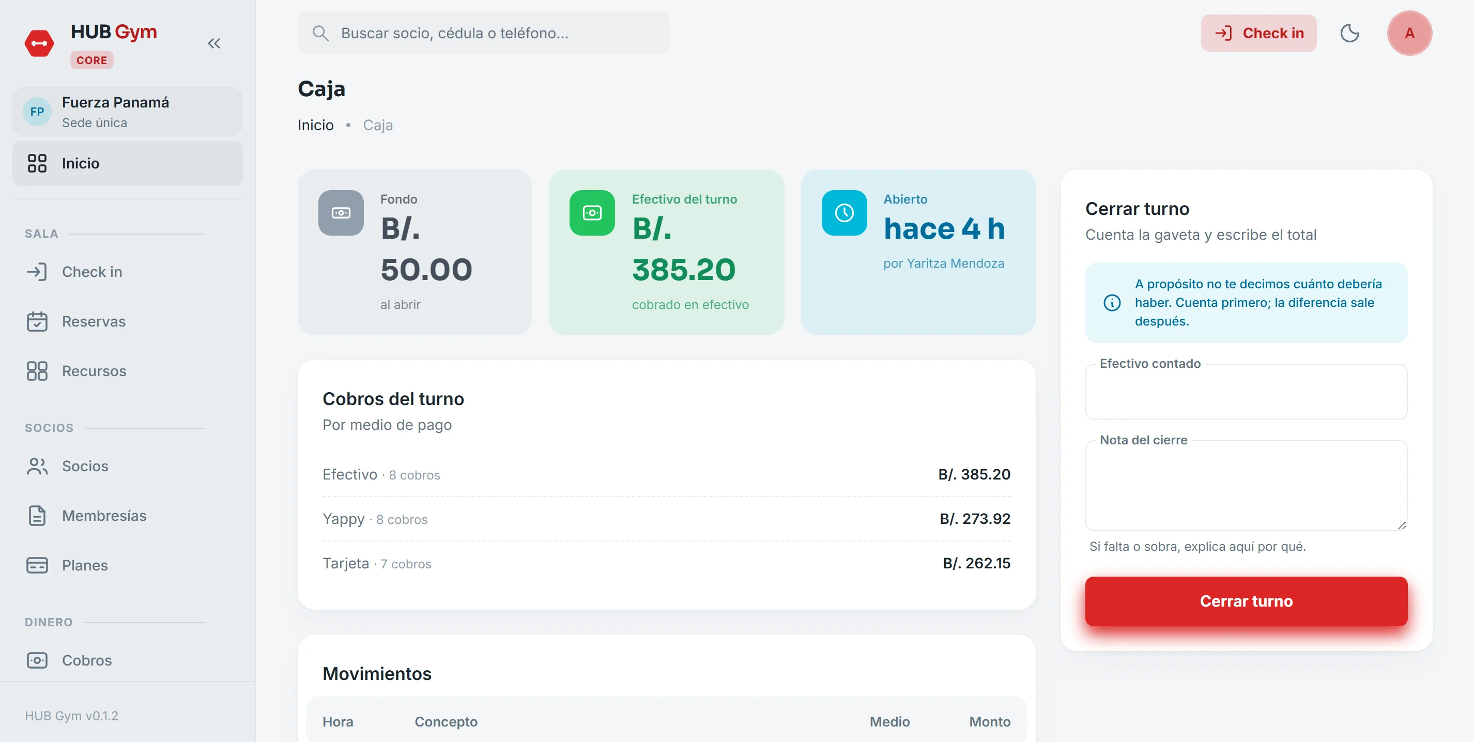Viewport: 1474px width, 742px height.
Task: Click the gray Fondo cash icon
Action: click(341, 213)
